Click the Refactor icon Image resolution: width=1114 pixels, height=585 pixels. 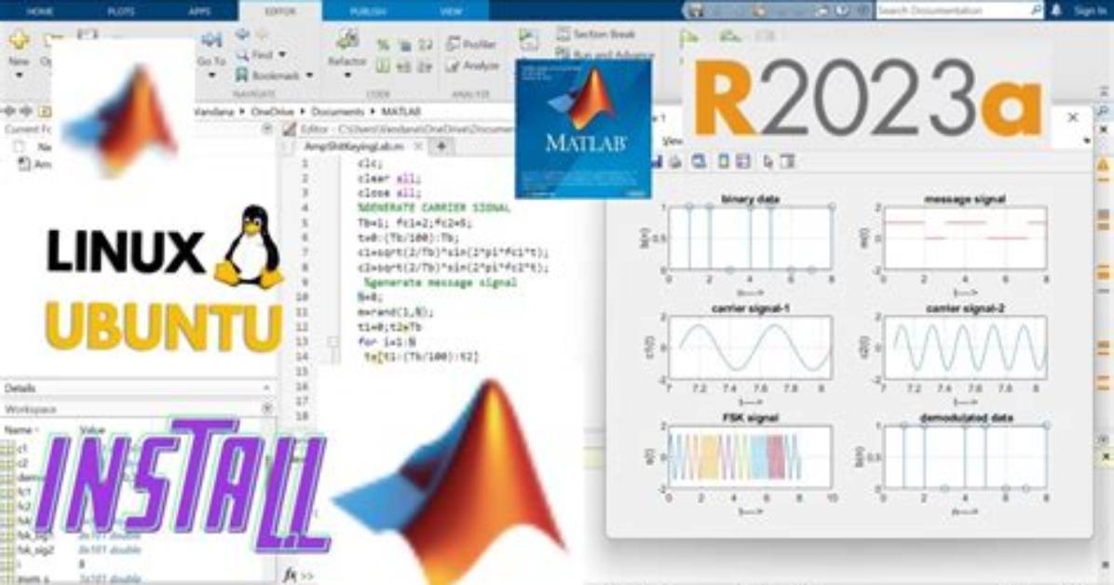click(x=346, y=40)
